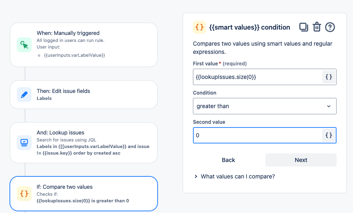Click the orange braces Compare values icon
Image resolution: width=353 pixels, height=213 pixels.
(x=24, y=194)
